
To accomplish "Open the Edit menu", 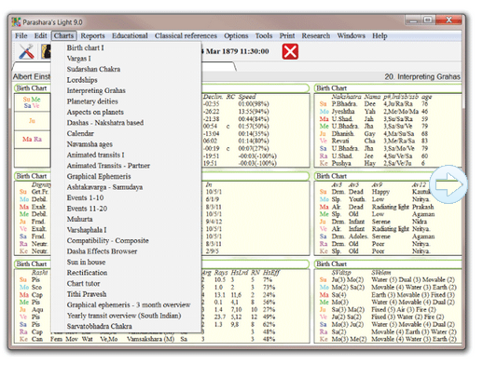I will [40, 35].
